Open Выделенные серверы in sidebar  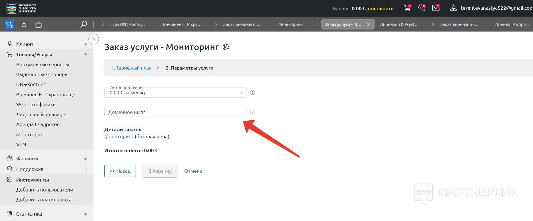pyautogui.click(x=42, y=74)
